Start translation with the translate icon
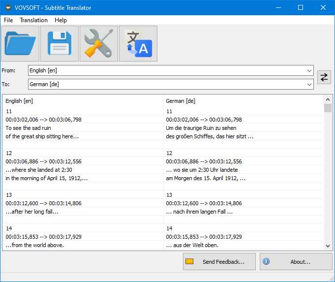 point(138,44)
